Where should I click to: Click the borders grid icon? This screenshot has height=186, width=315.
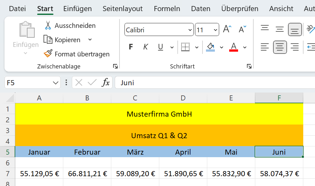(x=185, y=47)
